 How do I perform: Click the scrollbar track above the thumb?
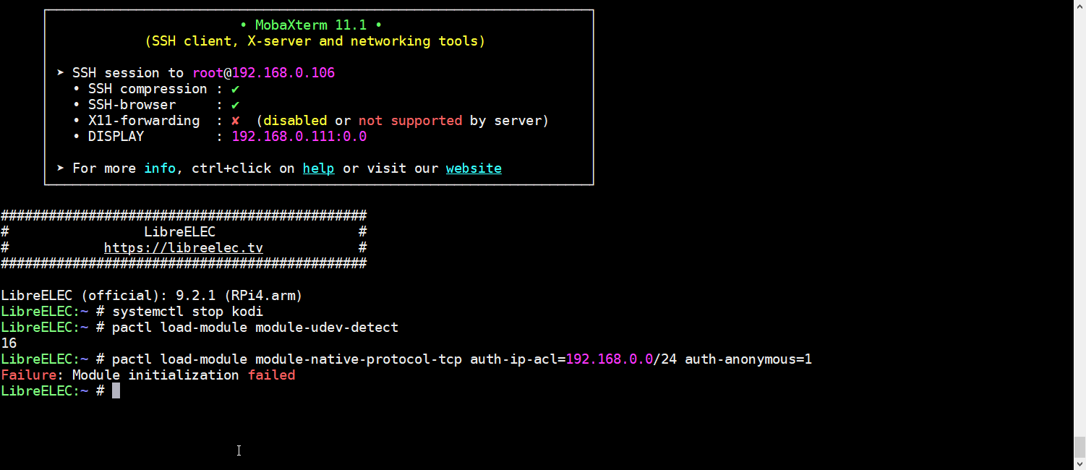tap(1079, 217)
